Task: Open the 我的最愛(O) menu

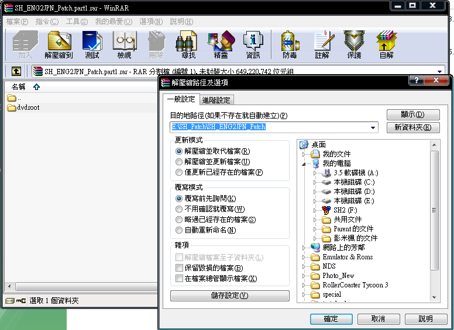Action: [x=113, y=22]
